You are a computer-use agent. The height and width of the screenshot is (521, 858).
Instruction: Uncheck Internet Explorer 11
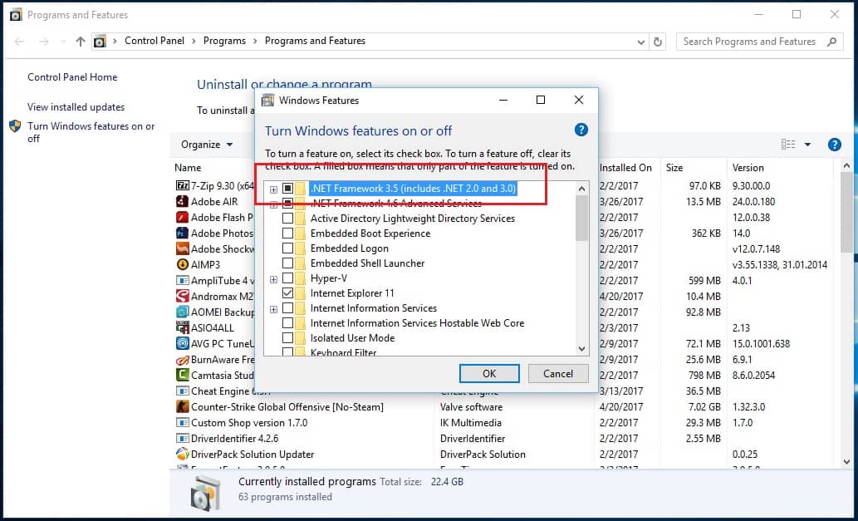point(287,293)
